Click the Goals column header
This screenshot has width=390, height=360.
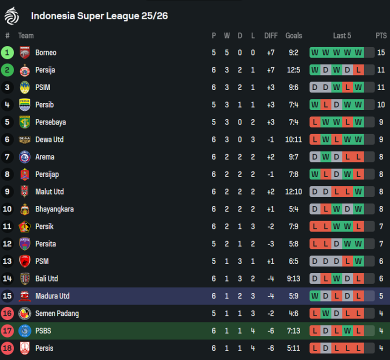pyautogui.click(x=293, y=35)
